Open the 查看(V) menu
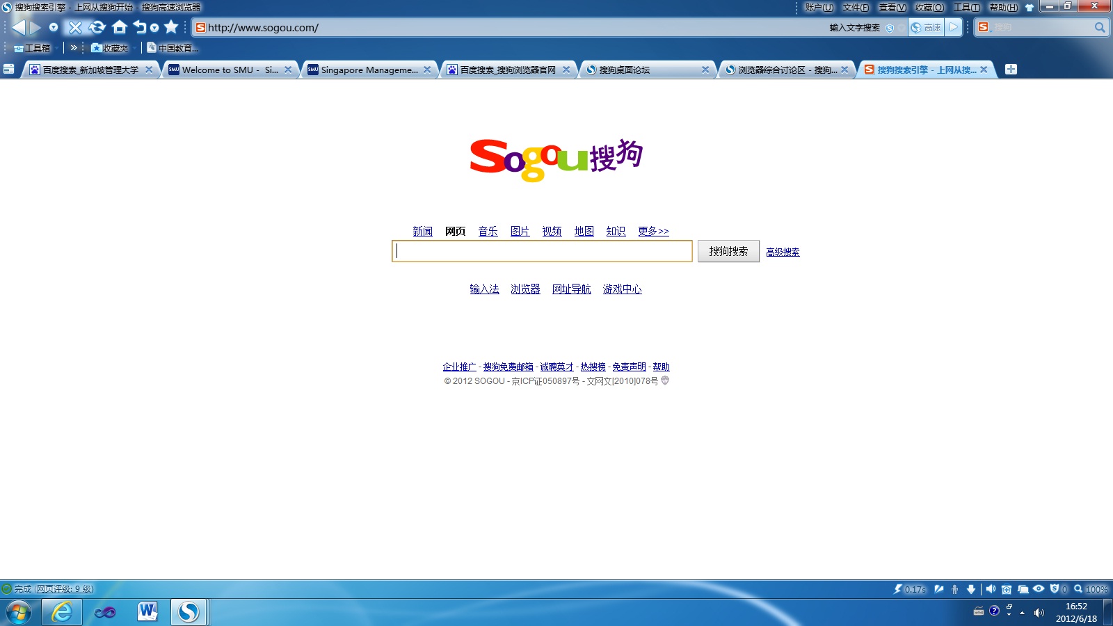Screen dimensions: 1113x626 click(892, 7)
